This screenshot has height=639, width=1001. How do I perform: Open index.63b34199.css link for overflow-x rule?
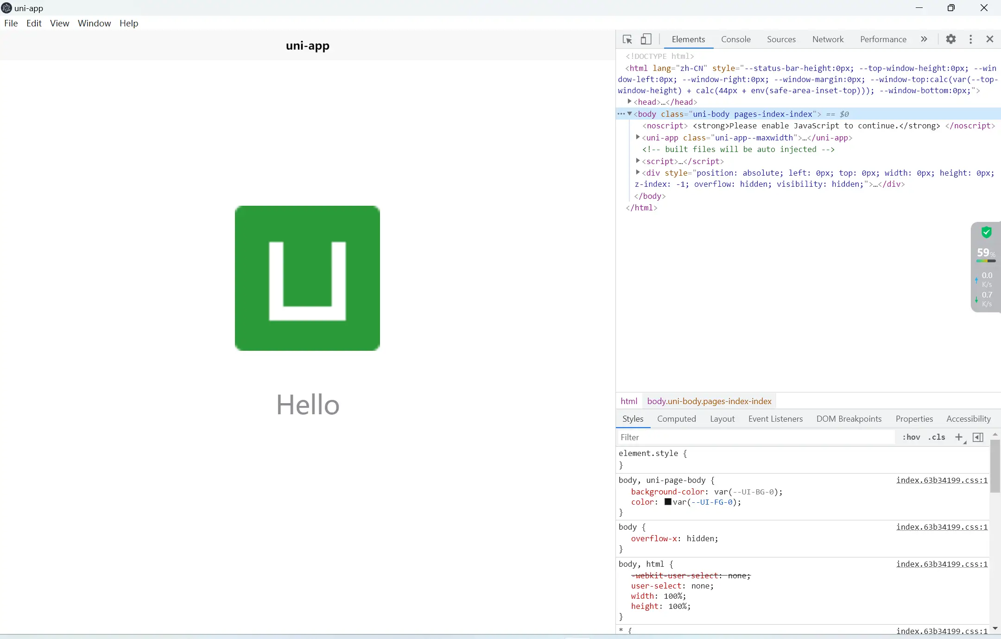point(942,527)
